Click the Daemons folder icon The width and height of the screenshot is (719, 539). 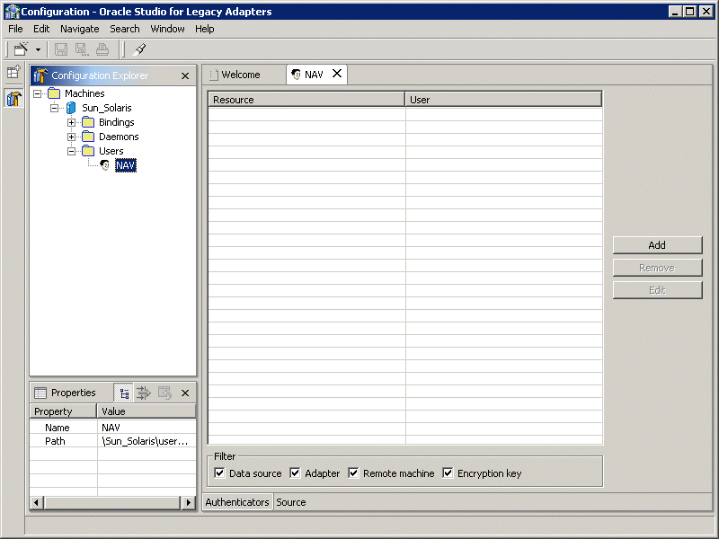(88, 137)
